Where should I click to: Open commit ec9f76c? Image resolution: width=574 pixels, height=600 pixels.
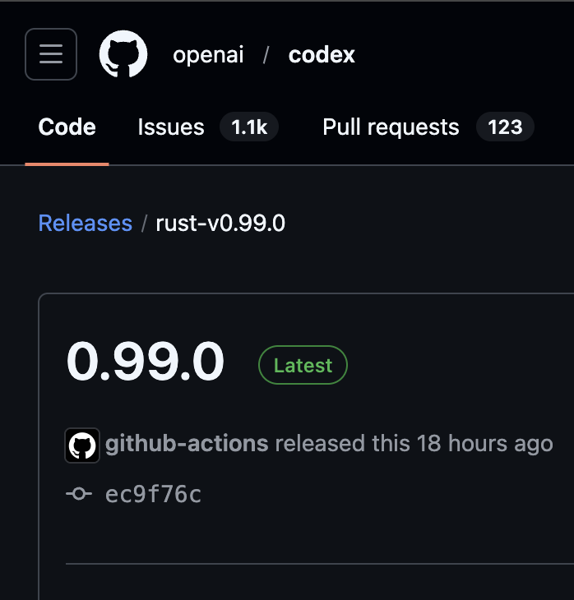(x=153, y=494)
